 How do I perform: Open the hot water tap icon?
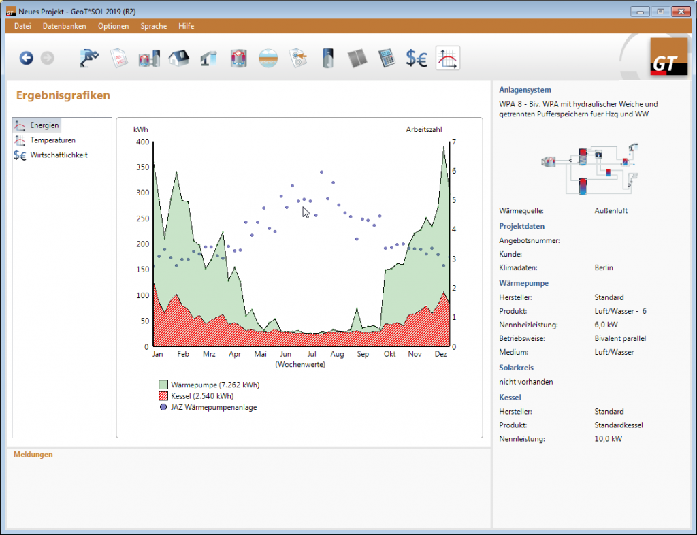pos(208,59)
